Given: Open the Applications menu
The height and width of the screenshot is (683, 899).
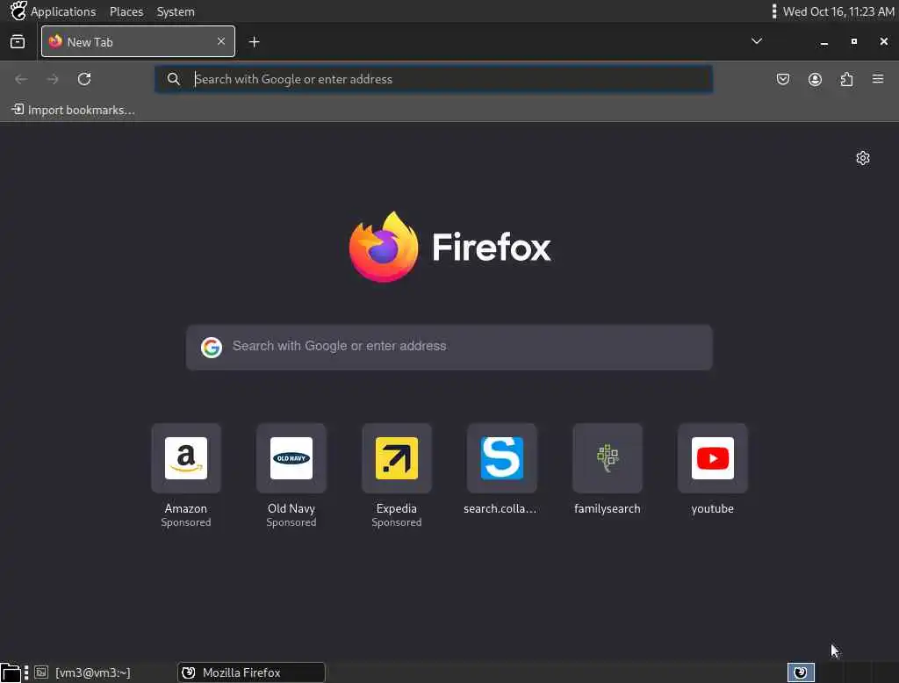Looking at the screenshot, I should tap(63, 11).
